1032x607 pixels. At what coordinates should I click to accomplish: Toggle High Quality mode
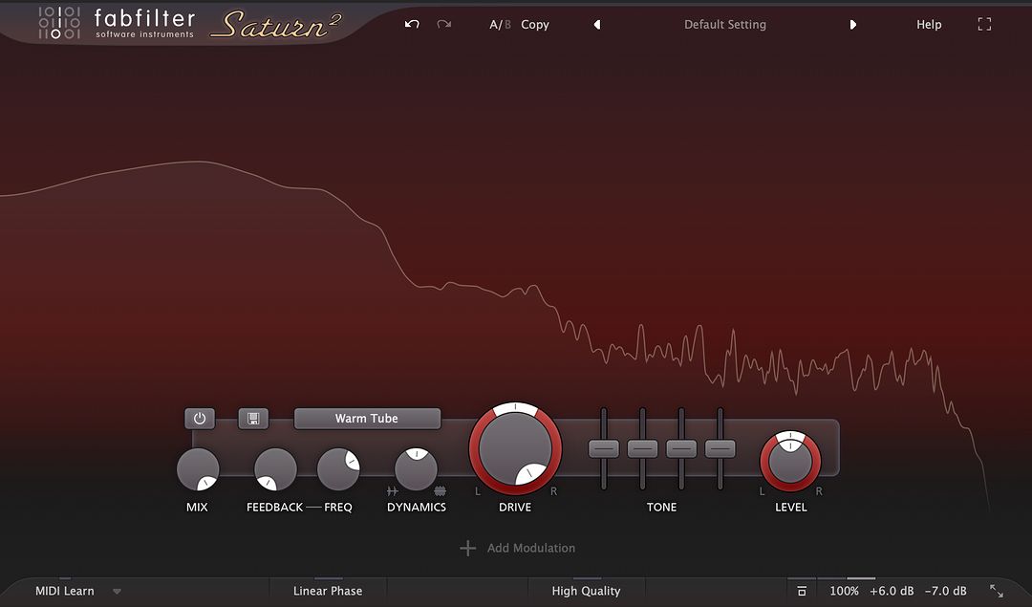pyautogui.click(x=586, y=591)
